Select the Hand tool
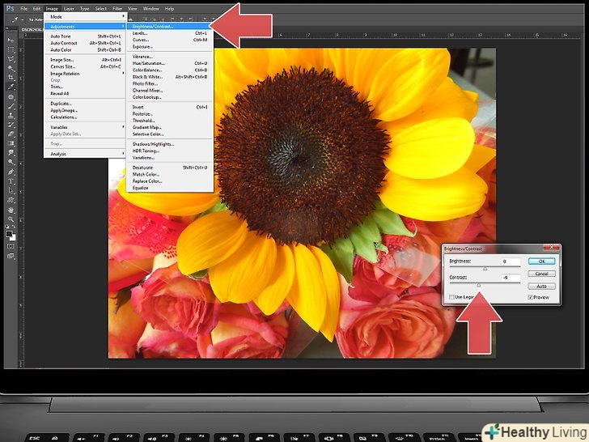Image resolution: width=589 pixels, height=442 pixels. (x=11, y=210)
